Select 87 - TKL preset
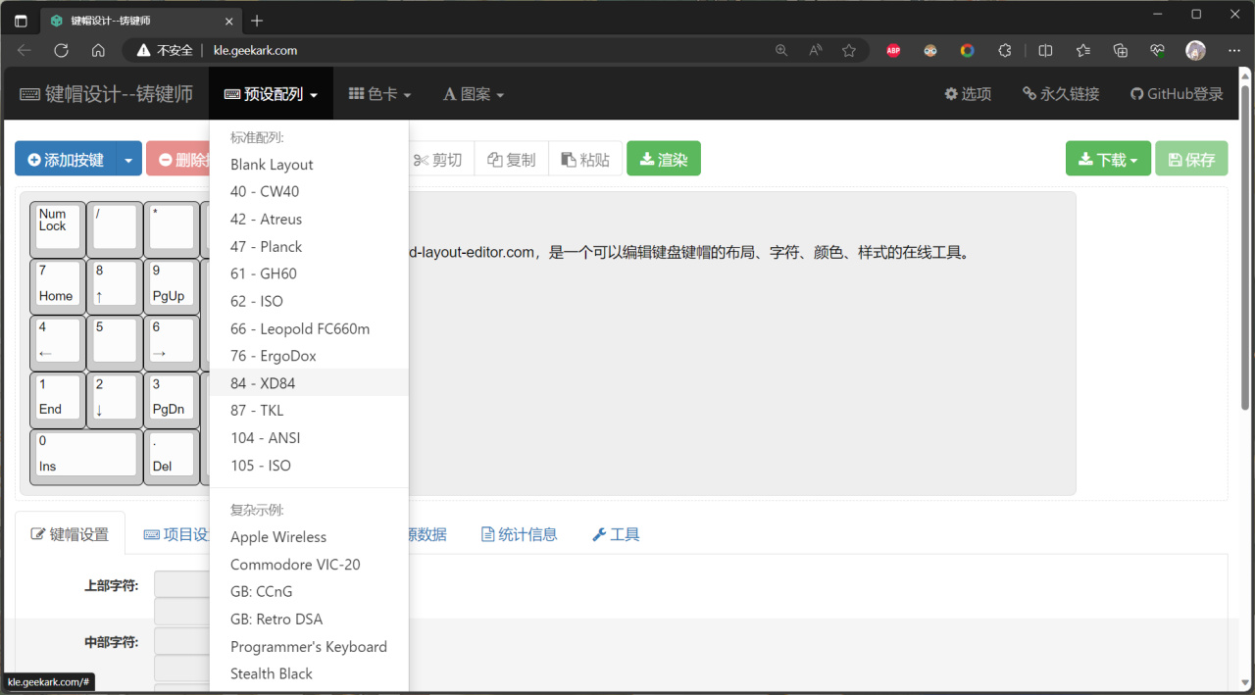Image resolution: width=1255 pixels, height=695 pixels. (x=309, y=411)
